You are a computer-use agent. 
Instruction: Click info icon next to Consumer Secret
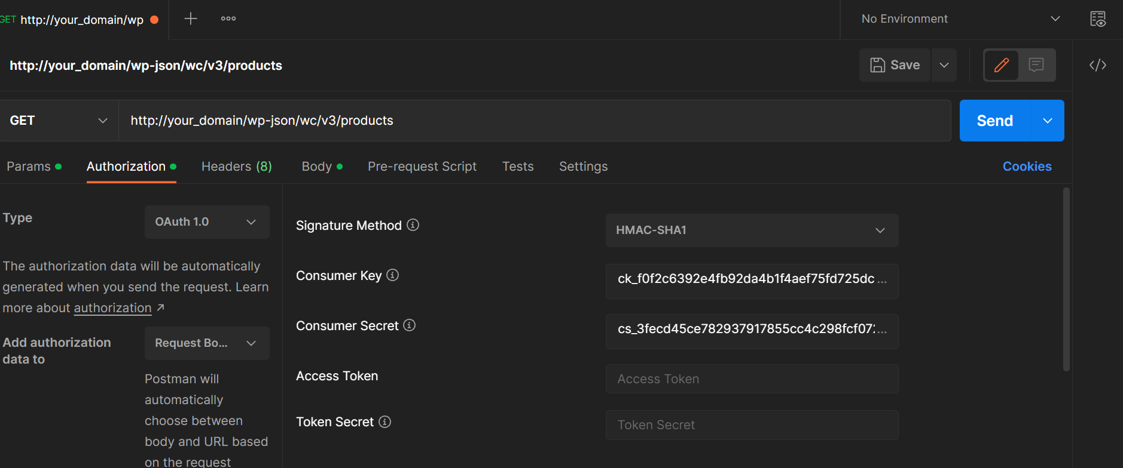pyautogui.click(x=410, y=325)
